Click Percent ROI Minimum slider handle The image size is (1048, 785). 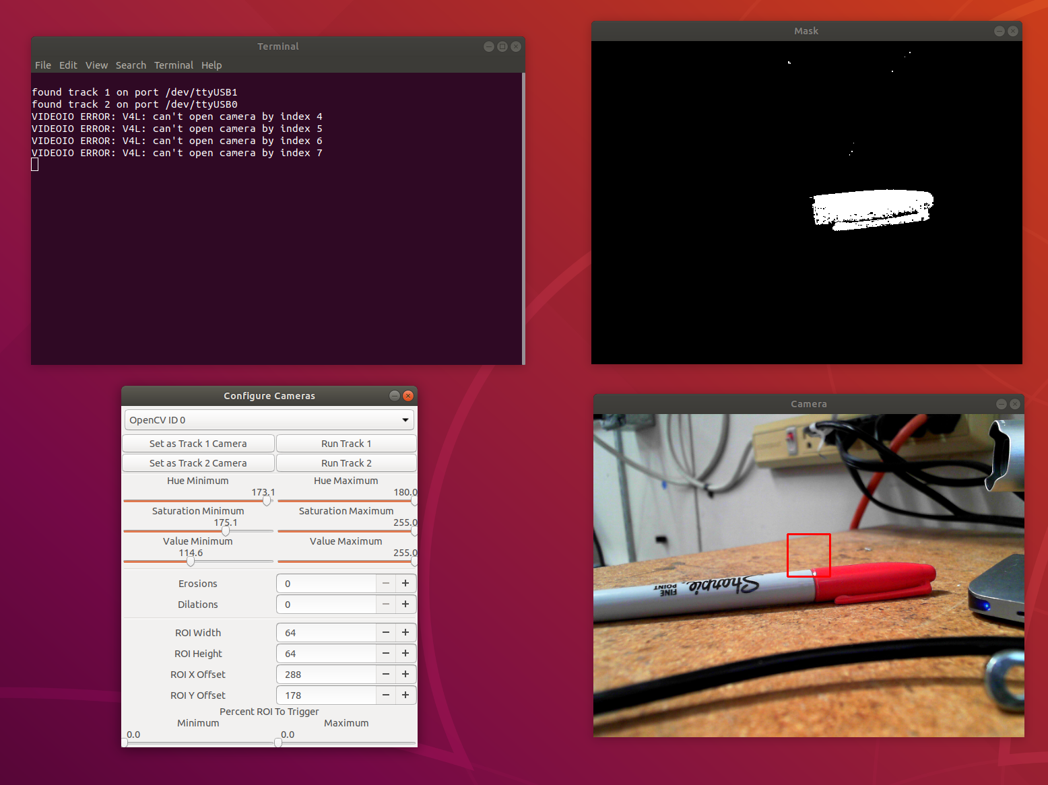point(125,743)
